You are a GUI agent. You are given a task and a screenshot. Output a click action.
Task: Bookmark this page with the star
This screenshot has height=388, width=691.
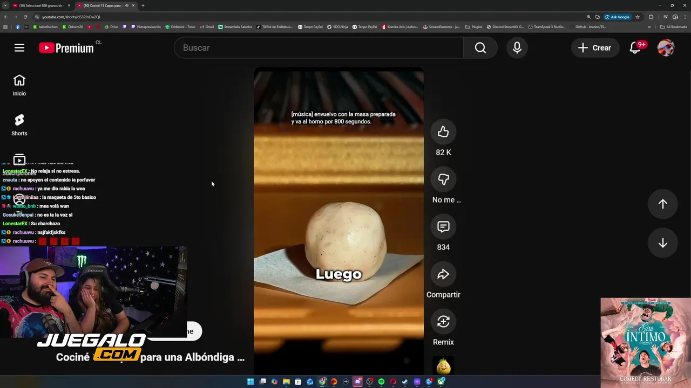click(x=638, y=17)
